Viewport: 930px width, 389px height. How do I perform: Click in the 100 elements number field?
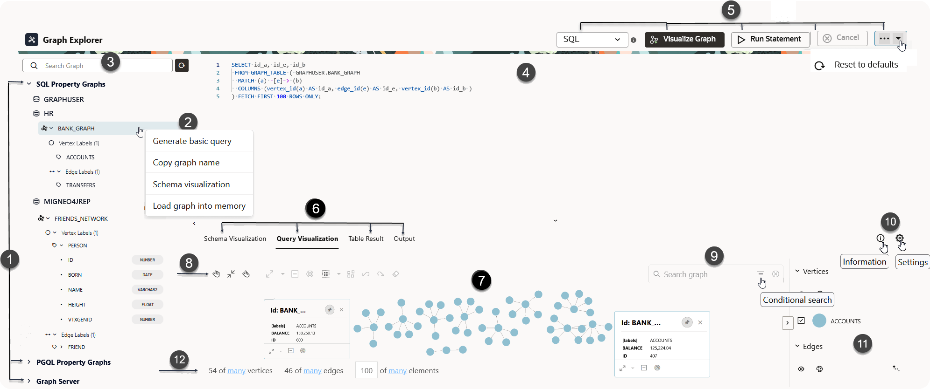[x=366, y=370]
